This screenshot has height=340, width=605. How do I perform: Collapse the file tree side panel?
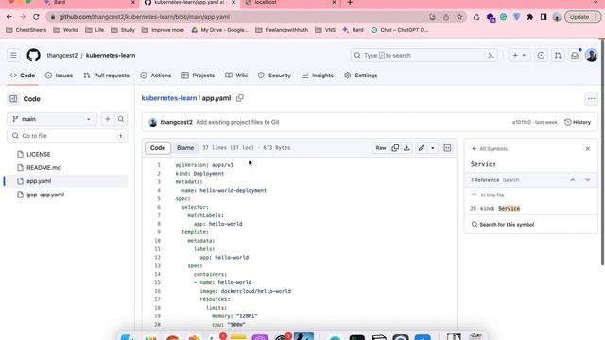pos(13,99)
